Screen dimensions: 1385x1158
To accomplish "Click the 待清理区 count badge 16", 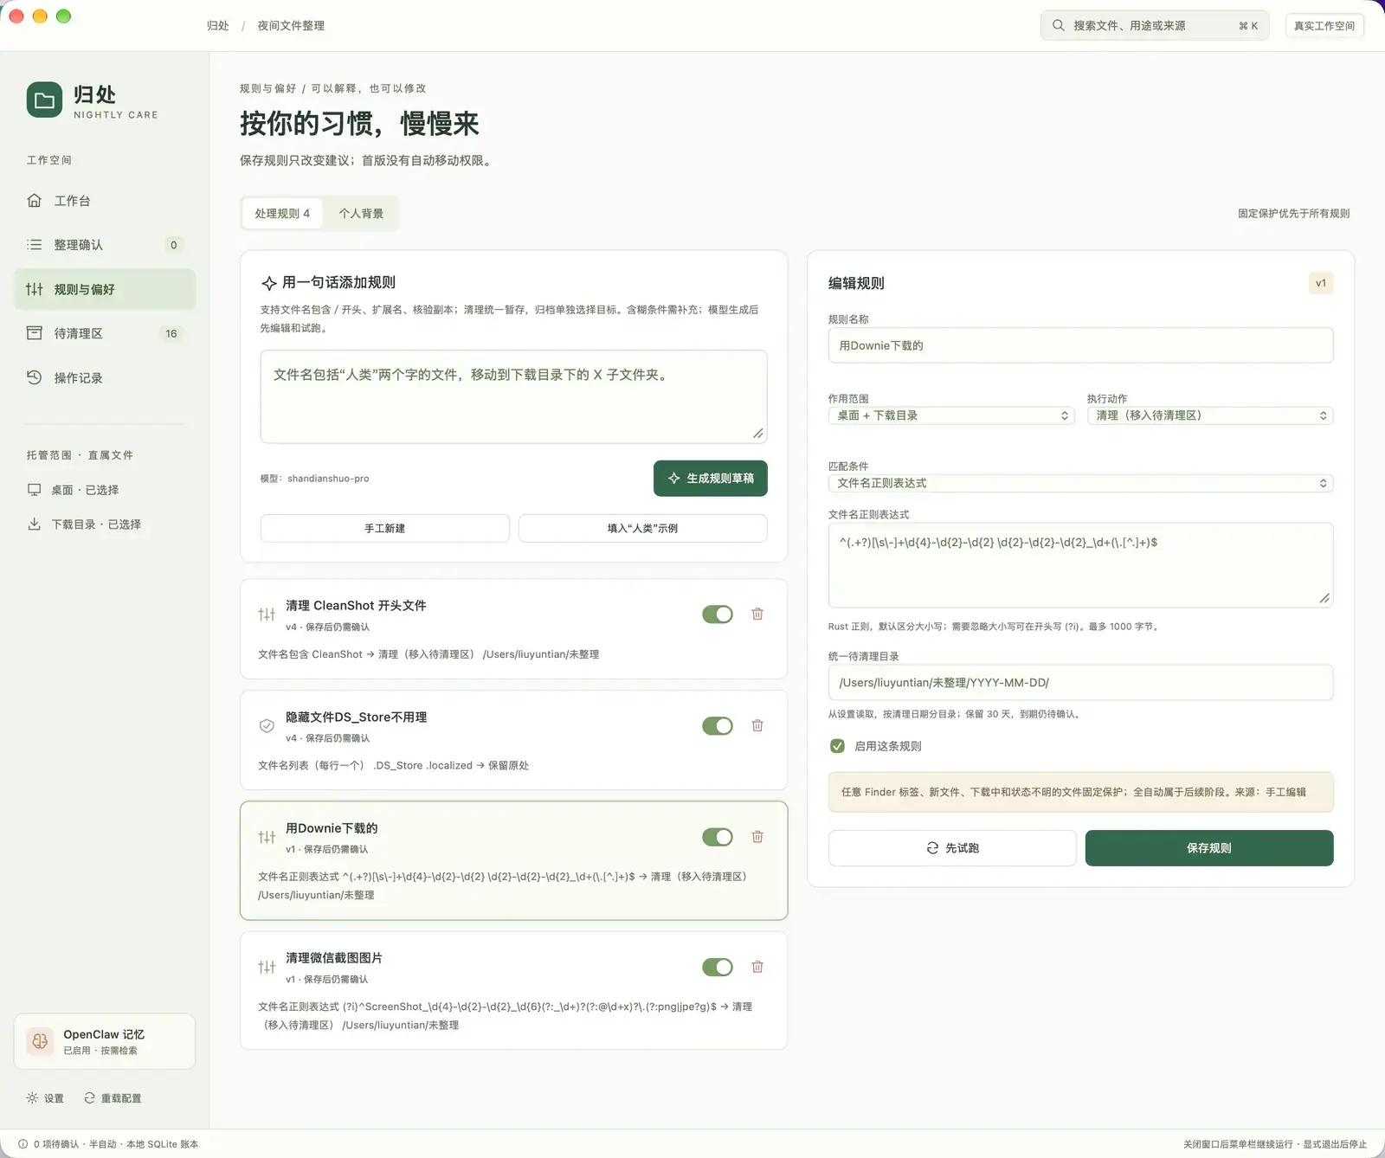I will tap(171, 333).
